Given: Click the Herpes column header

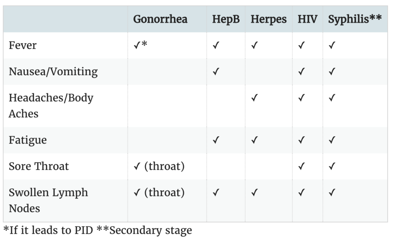Looking at the screenshot, I should [268, 19].
